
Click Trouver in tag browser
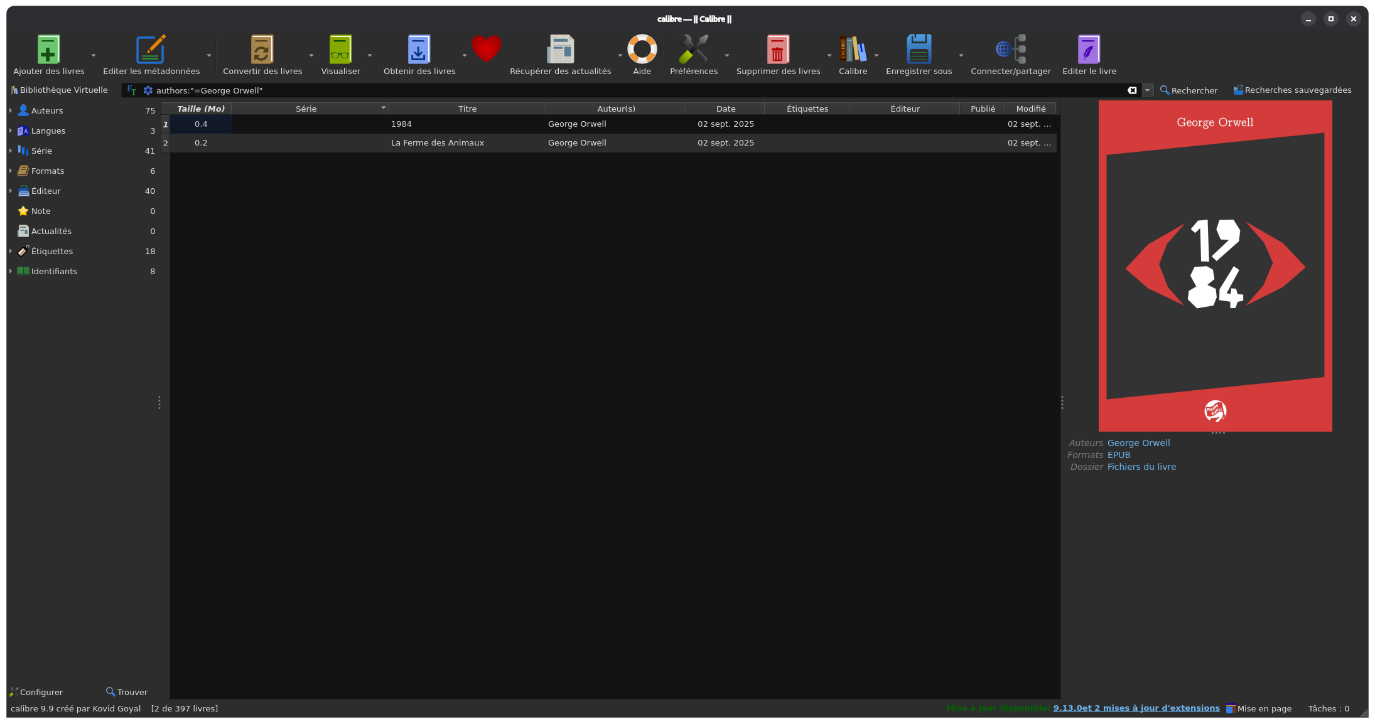click(127, 692)
